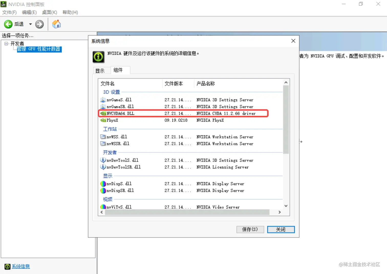Sort by 文件名 column header
This screenshot has width=387, height=274.
(x=130, y=83)
